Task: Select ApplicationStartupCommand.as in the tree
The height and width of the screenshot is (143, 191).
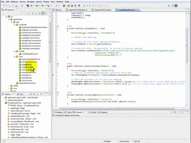Action: pos(35,27)
